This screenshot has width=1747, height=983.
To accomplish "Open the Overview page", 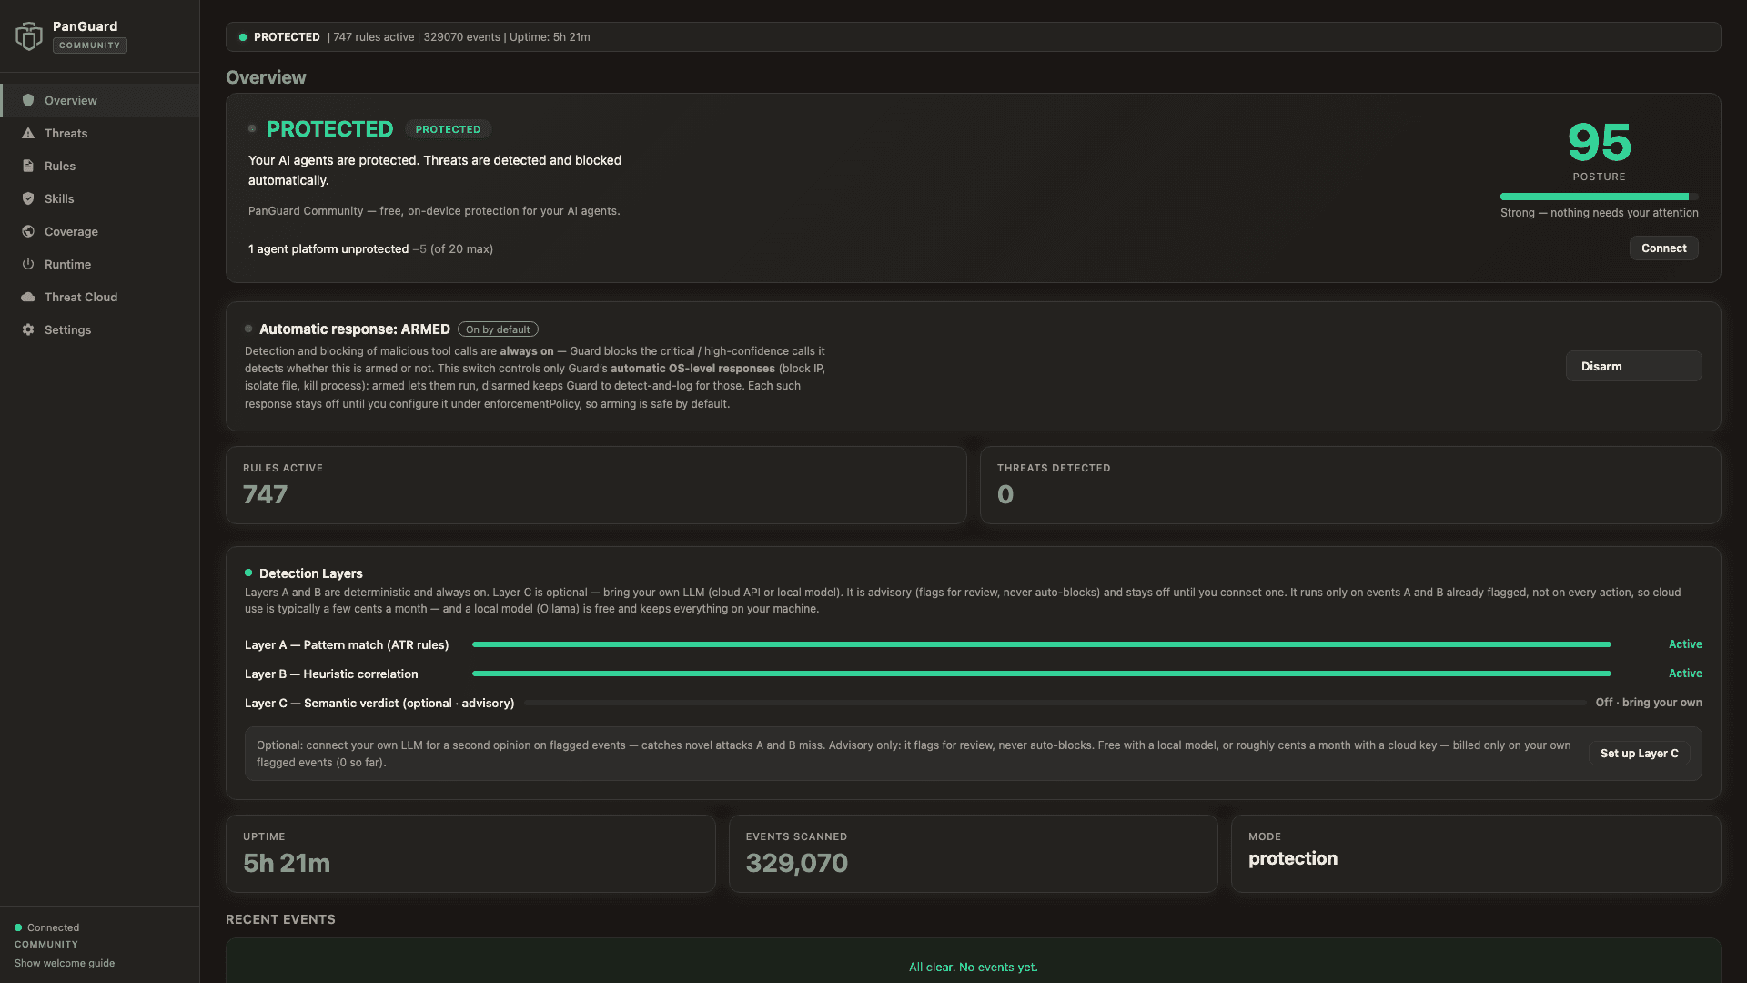I will click(x=100, y=100).
